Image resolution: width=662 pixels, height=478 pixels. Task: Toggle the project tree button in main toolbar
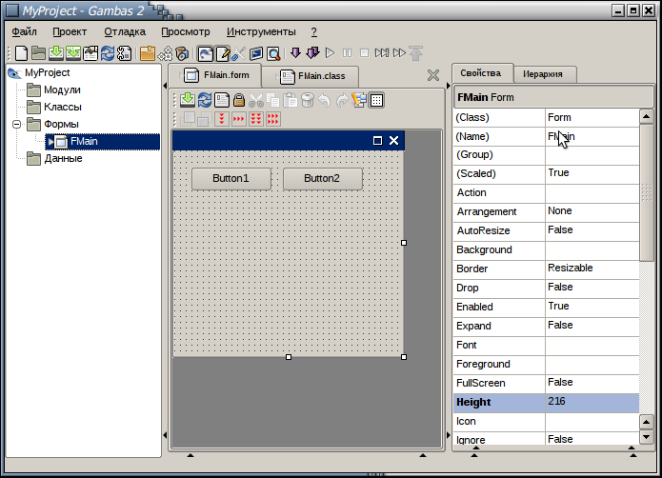(x=205, y=53)
